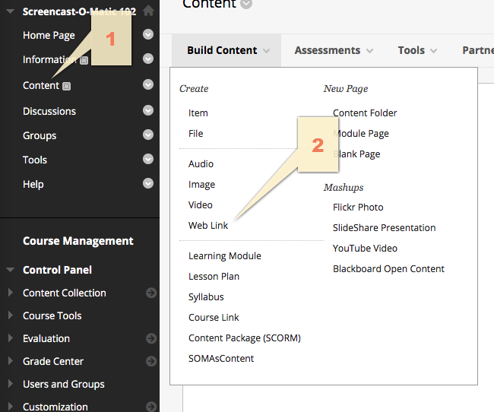Open options chevron for Home Page
Viewport: 494px width, 412px height.
click(148, 34)
